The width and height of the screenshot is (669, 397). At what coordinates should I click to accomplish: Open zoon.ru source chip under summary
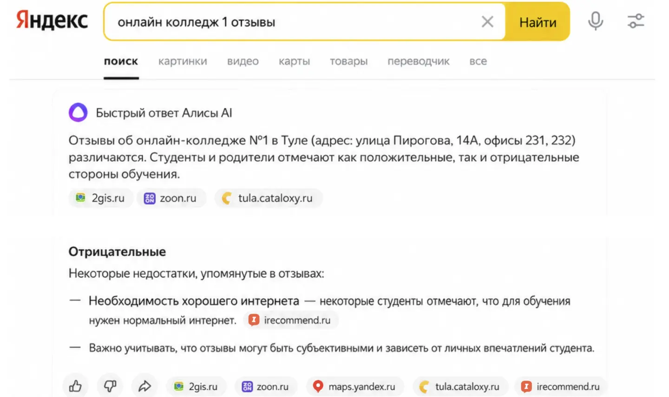click(x=171, y=198)
